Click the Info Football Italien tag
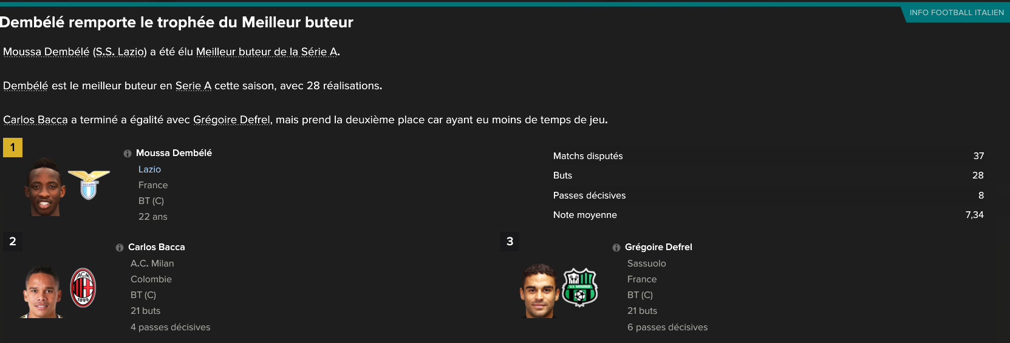Viewport: 1010px width, 343px height. coord(956,13)
